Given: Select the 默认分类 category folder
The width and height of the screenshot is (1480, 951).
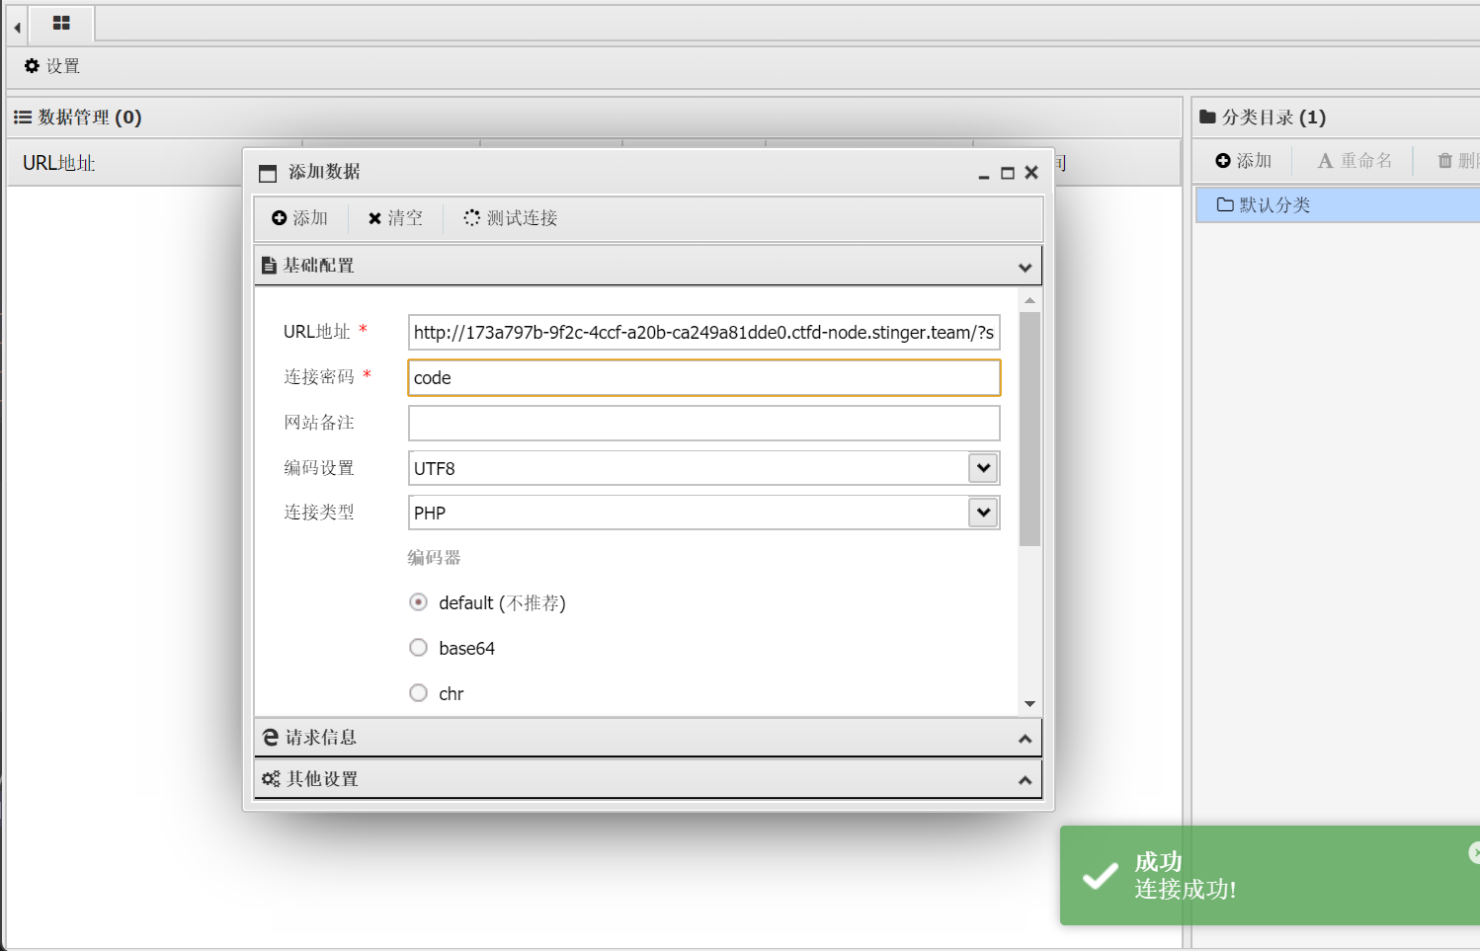Looking at the screenshot, I should 1274,205.
